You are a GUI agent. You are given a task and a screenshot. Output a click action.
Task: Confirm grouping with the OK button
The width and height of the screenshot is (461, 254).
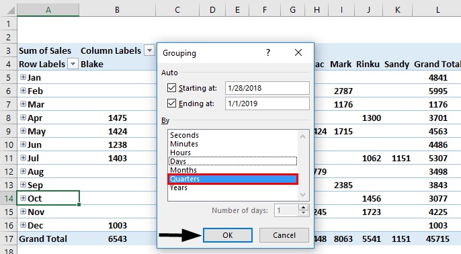228,235
